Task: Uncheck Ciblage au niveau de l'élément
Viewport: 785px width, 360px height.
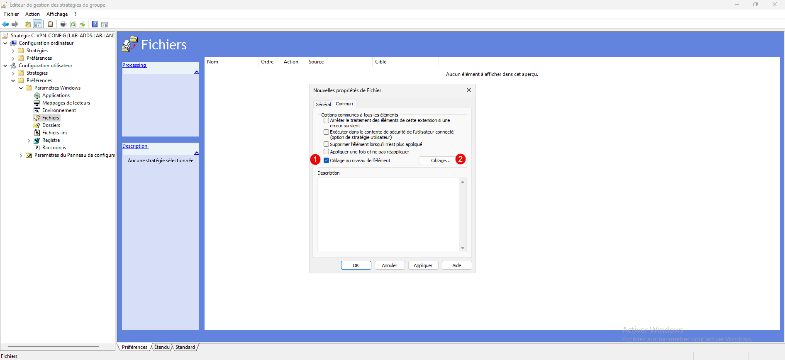Action: click(x=327, y=161)
